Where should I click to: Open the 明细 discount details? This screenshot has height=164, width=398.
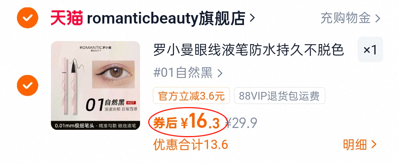[x=355, y=145]
